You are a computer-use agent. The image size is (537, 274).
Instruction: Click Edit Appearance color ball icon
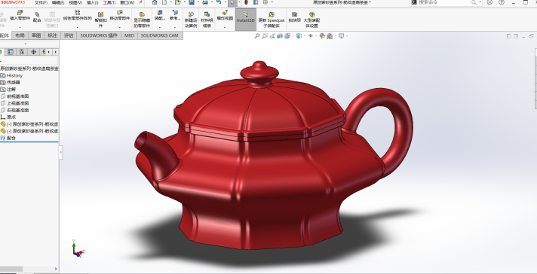click(321, 35)
